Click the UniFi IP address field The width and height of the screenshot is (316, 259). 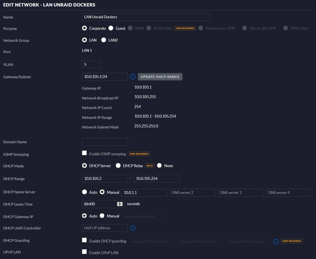pyautogui.click(x=105, y=228)
